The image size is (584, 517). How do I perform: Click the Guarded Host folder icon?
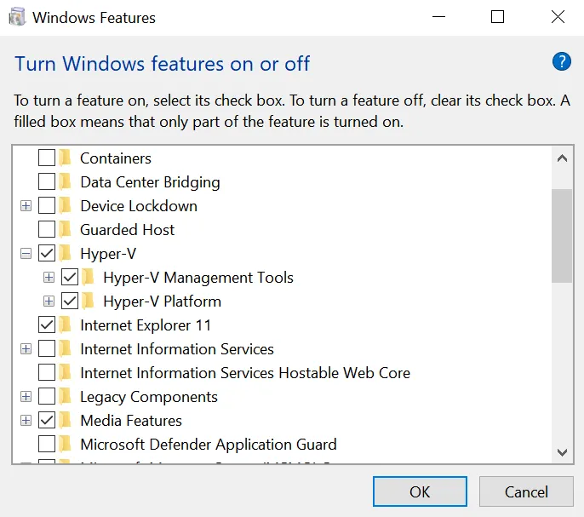(66, 230)
